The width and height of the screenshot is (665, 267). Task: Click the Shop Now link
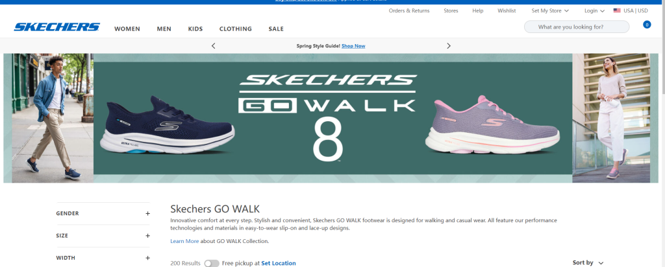point(353,46)
